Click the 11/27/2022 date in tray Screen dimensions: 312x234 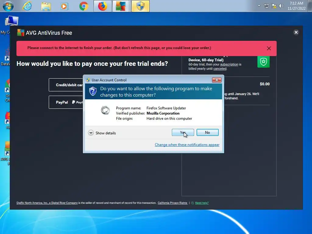point(296,9)
